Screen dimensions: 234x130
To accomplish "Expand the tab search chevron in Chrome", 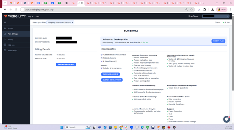I will tap(5, 3).
